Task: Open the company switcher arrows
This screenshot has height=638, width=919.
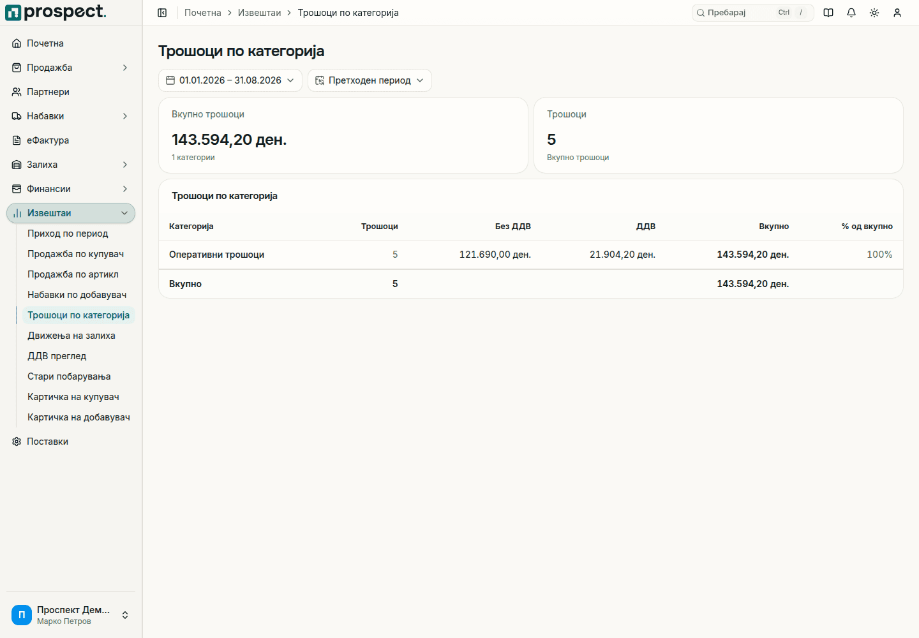Action: coord(125,615)
